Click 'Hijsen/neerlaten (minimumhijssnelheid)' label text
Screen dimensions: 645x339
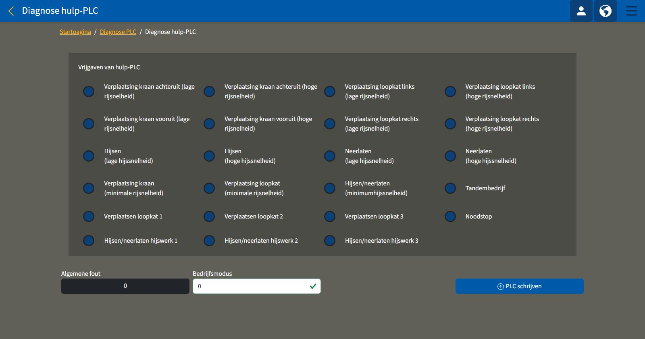pos(376,188)
